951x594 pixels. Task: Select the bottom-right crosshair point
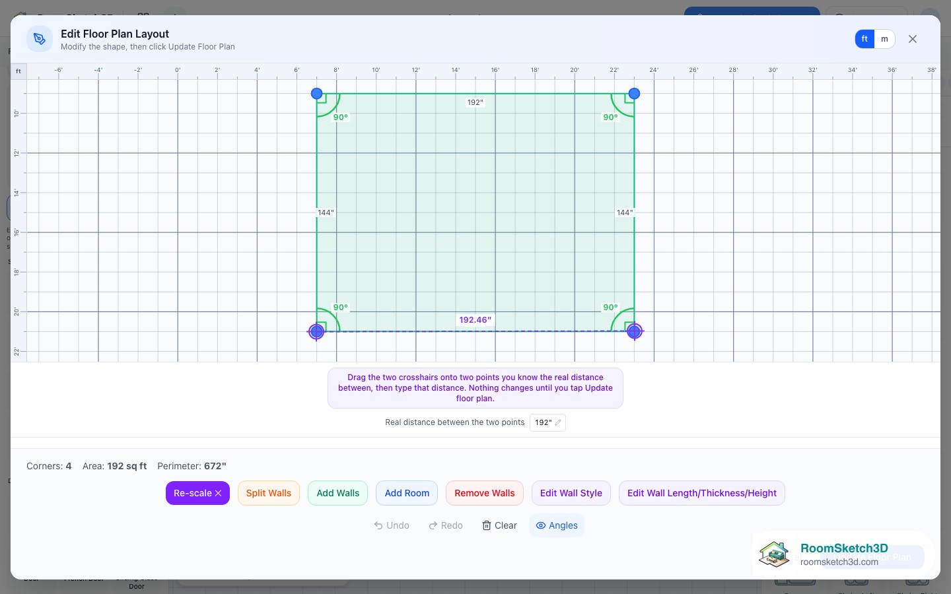point(634,331)
